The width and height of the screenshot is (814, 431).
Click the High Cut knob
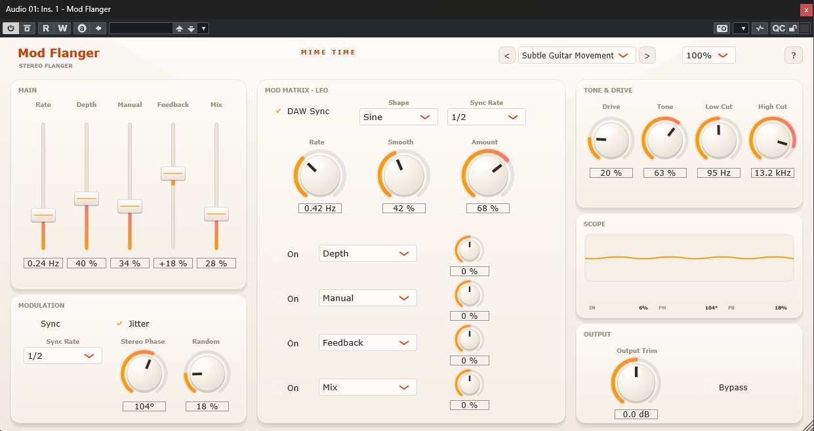coord(772,139)
